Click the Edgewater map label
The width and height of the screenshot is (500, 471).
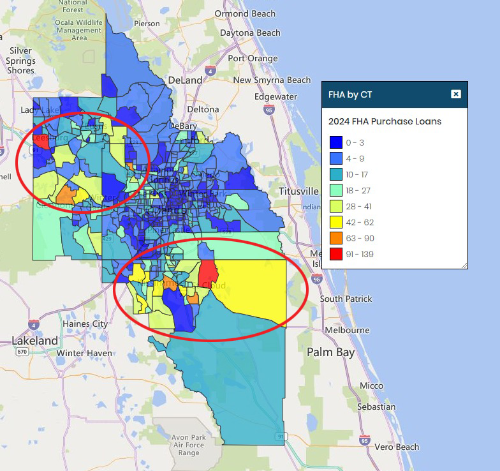click(x=276, y=97)
